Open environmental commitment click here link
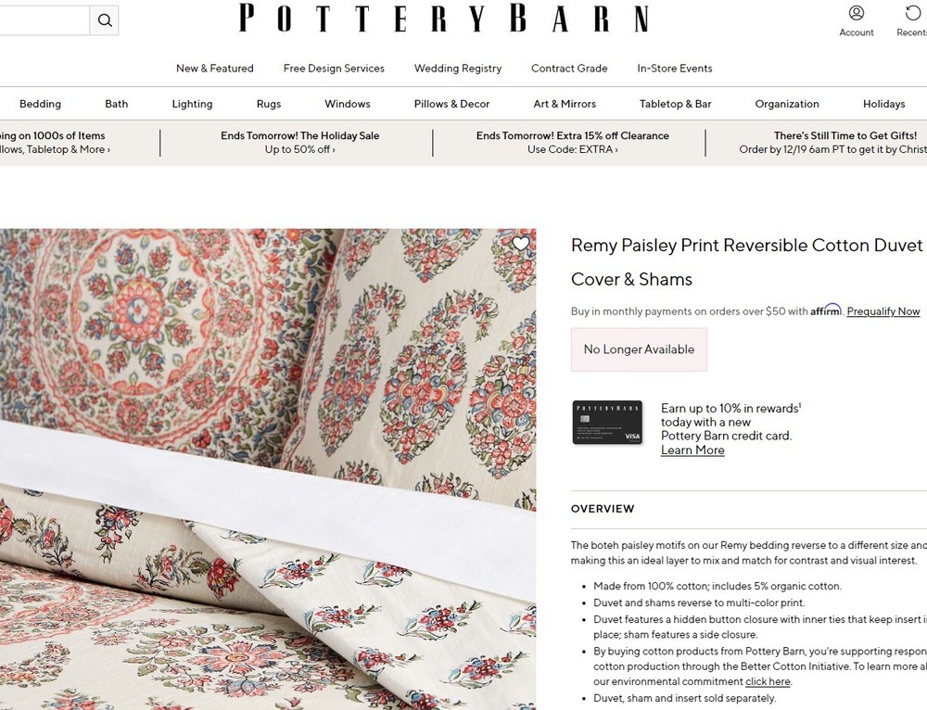927x710 pixels. point(768,681)
